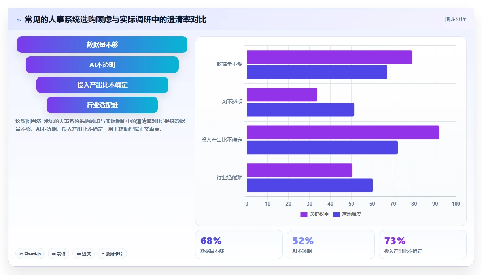Click the blue 行业适配难 bar

pos(310,185)
